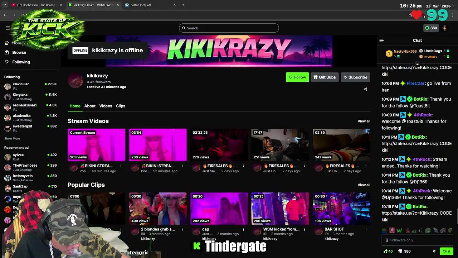The height and width of the screenshot is (258, 458).
Task: View all Stream Videos
Action: [364, 121]
